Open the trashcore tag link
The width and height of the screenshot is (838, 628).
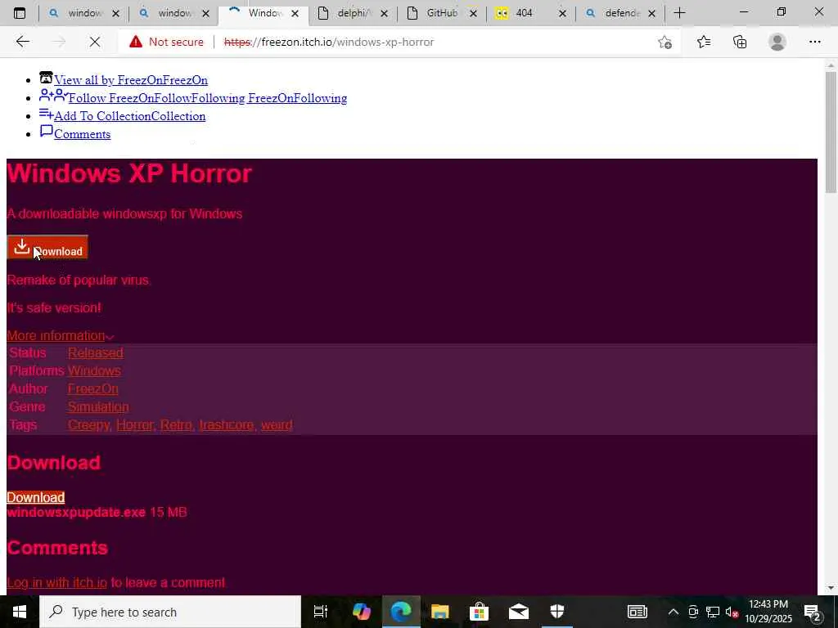tap(226, 425)
